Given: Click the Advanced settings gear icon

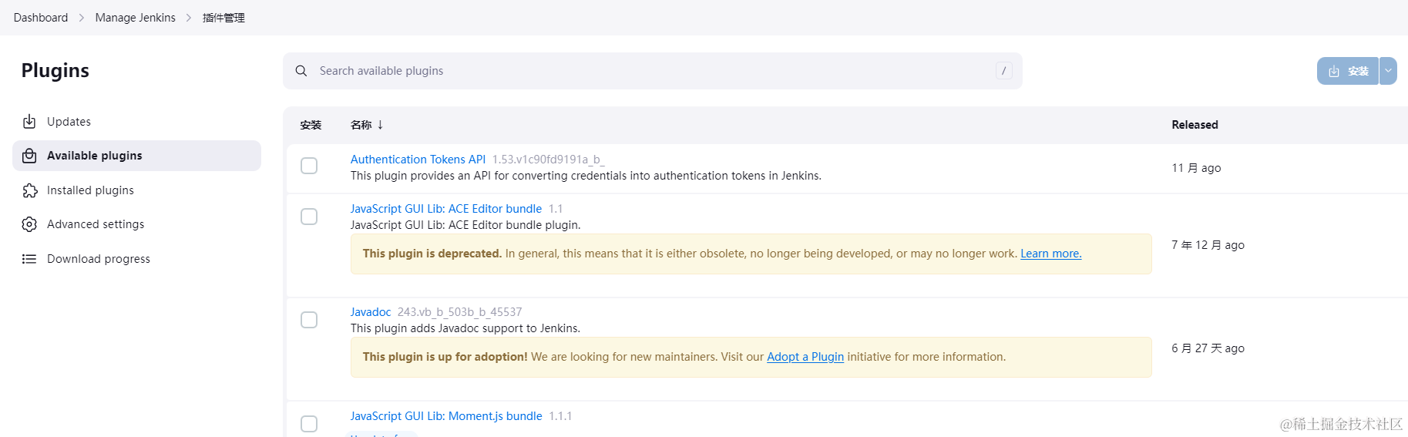Looking at the screenshot, I should pyautogui.click(x=29, y=224).
